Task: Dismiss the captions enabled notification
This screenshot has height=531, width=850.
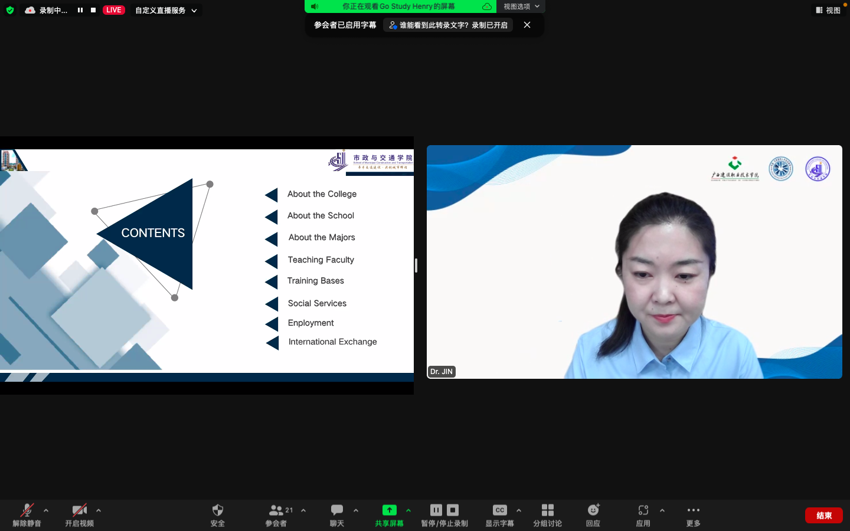Action: click(527, 25)
